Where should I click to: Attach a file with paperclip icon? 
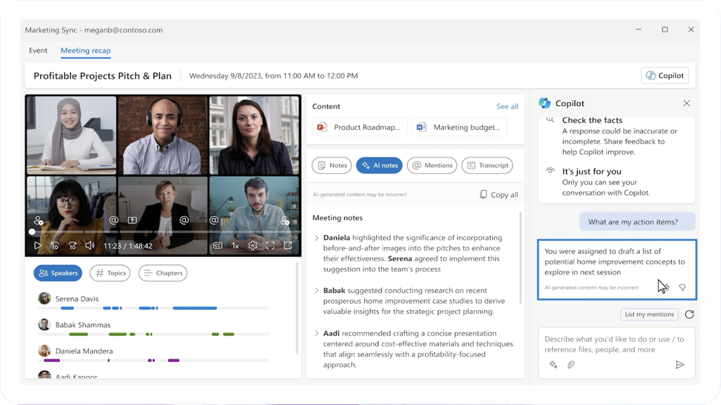click(570, 365)
